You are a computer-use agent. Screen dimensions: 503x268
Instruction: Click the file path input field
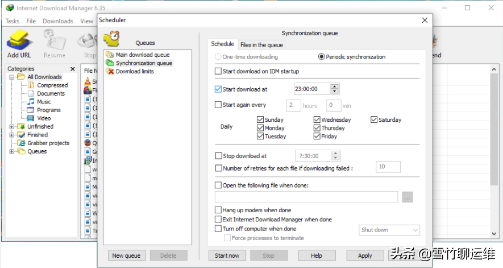pyautogui.click(x=306, y=197)
